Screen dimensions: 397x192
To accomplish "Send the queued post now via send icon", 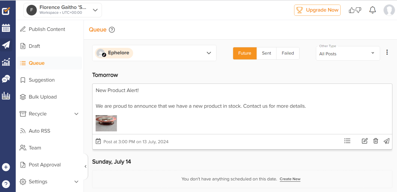I will (x=386, y=141).
